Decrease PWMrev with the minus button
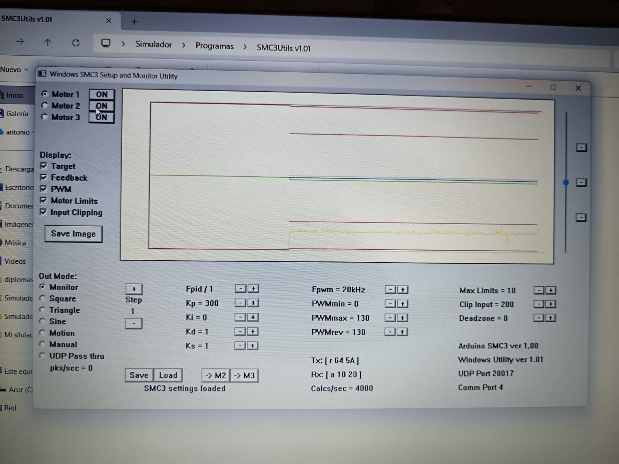This screenshot has height=464, width=619. [390, 332]
